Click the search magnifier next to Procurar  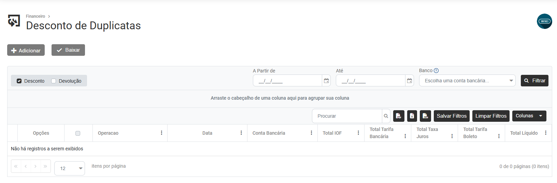[386, 116]
